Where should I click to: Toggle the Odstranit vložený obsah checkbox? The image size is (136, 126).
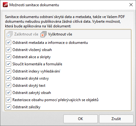[8, 50]
